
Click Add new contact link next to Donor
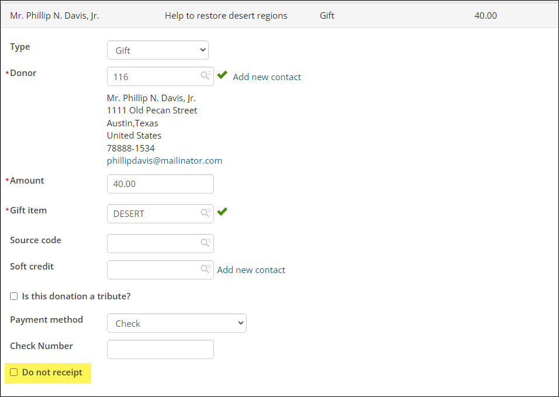[x=267, y=77]
